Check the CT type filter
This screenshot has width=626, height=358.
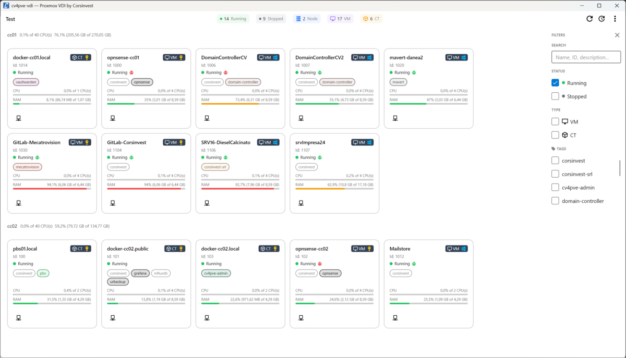click(x=555, y=135)
